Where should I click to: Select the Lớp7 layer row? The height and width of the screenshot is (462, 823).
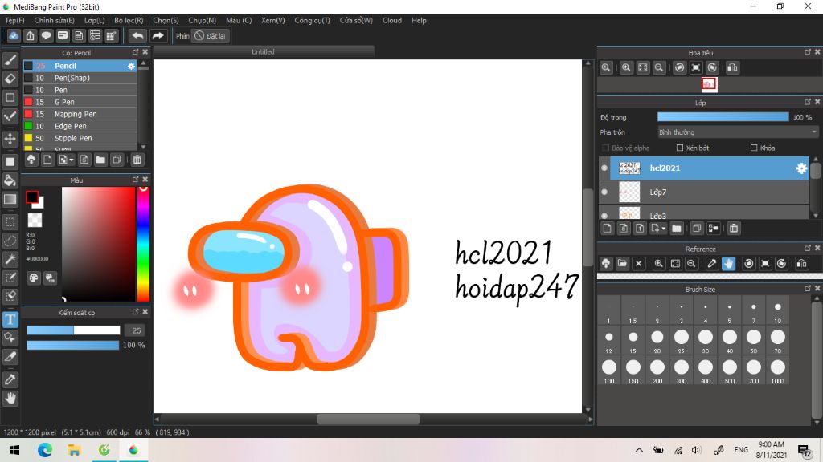704,192
